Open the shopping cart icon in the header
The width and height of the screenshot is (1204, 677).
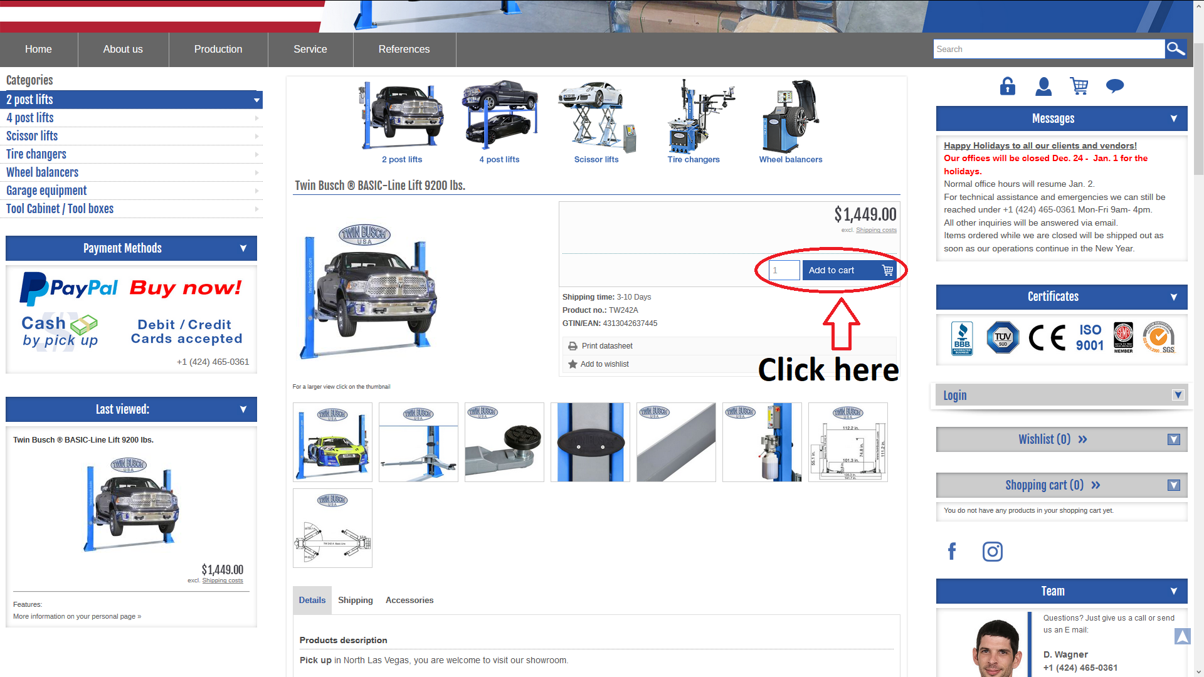(1079, 86)
